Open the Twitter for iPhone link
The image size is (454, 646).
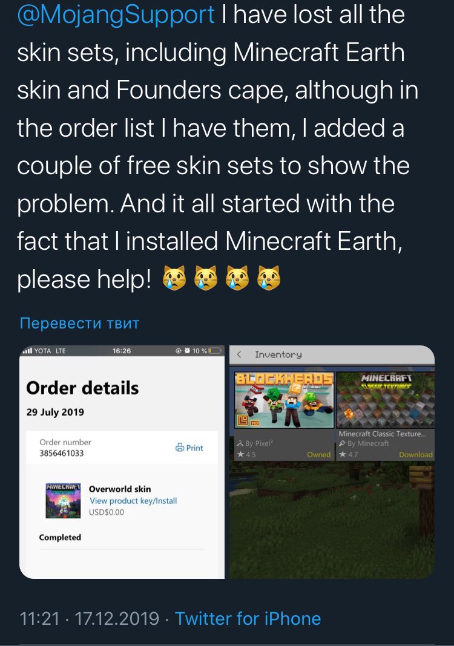[248, 619]
